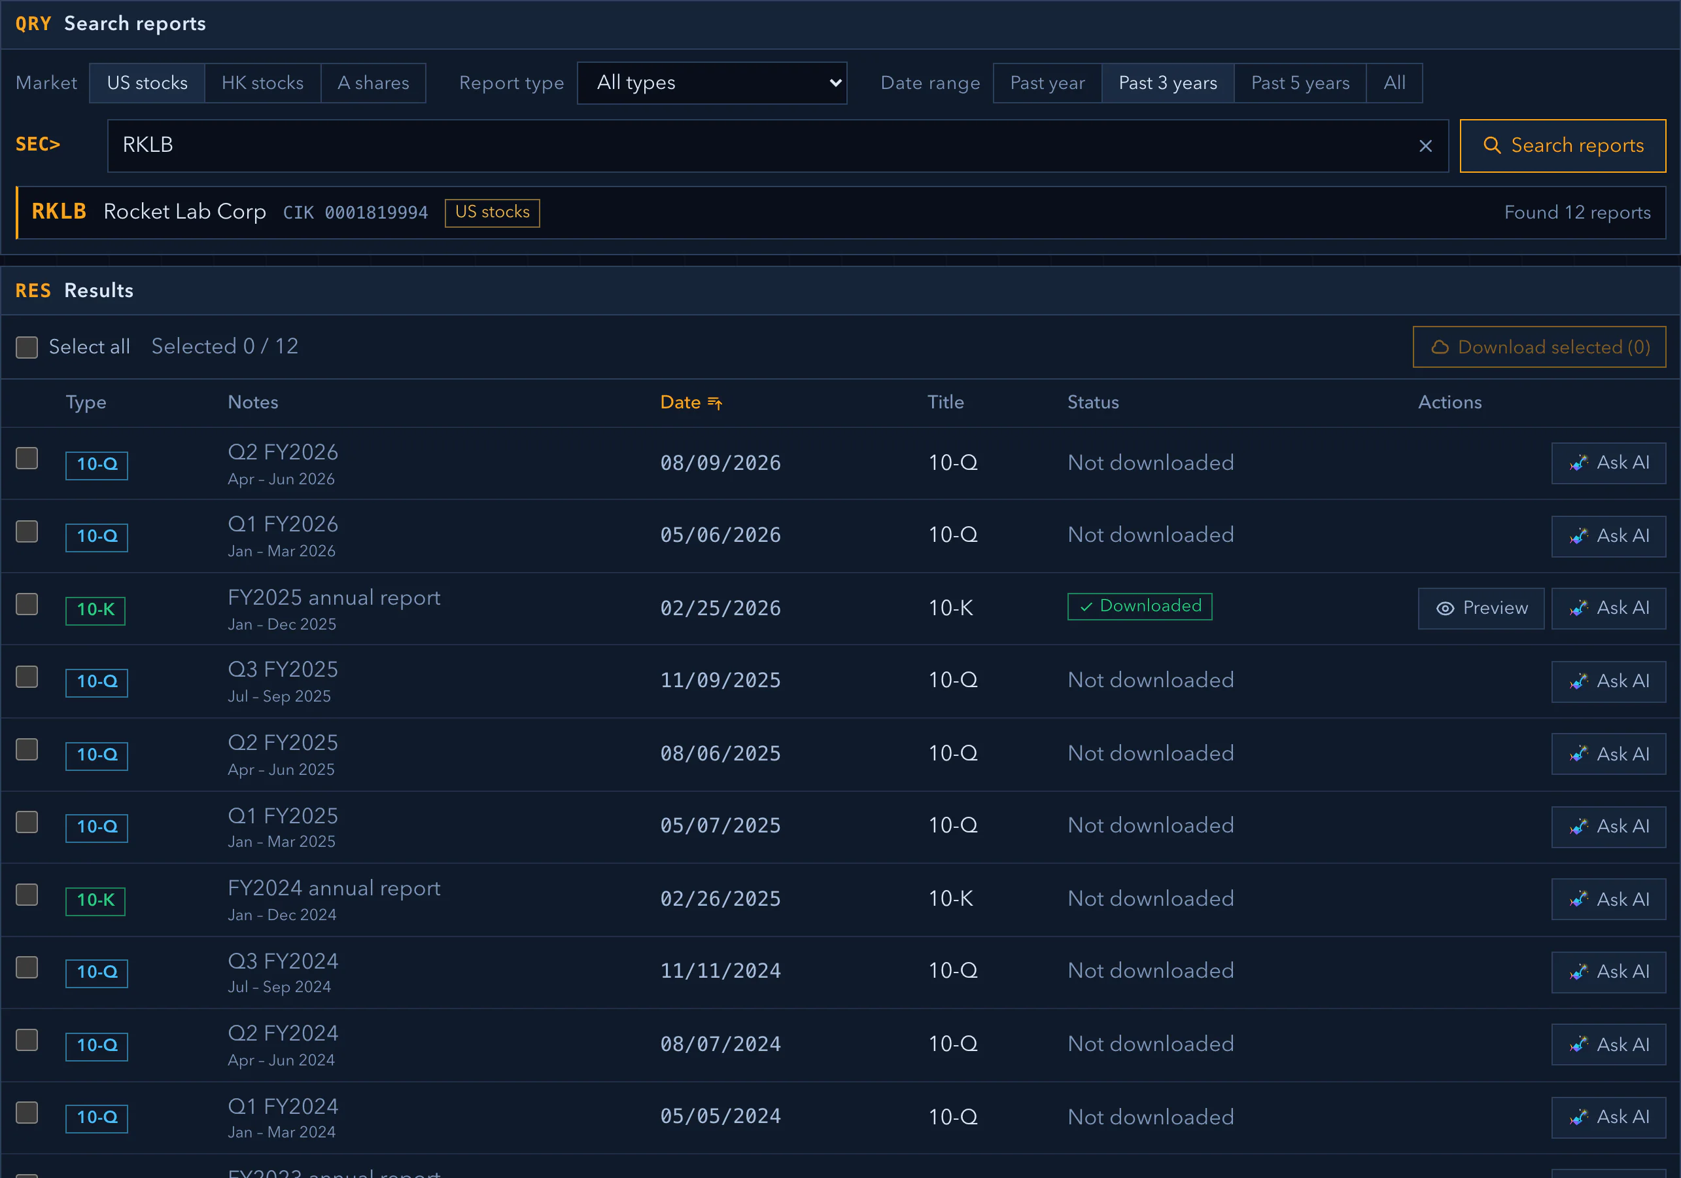1681x1178 pixels.
Task: Ask AI about the FY2024 annual report
Action: click(1608, 899)
